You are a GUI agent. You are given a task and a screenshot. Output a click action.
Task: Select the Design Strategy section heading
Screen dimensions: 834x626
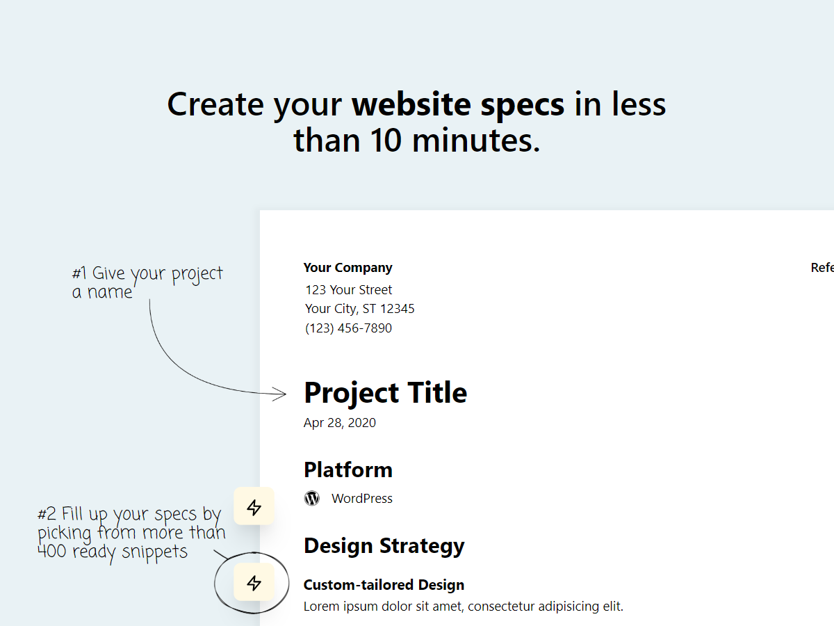384,545
